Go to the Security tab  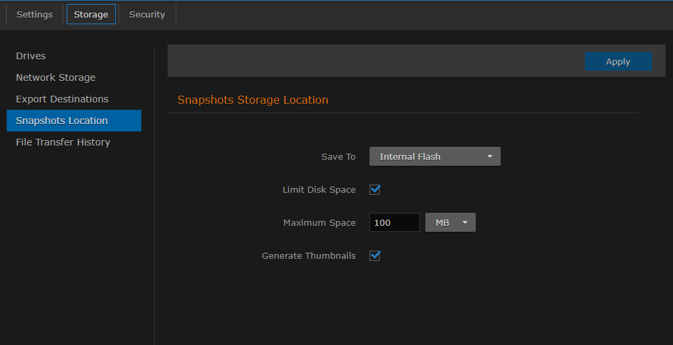tap(147, 14)
